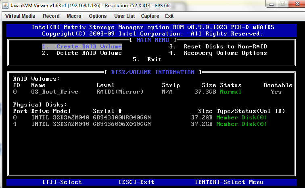Click the OS_Boot_Drive volume name

point(54,92)
